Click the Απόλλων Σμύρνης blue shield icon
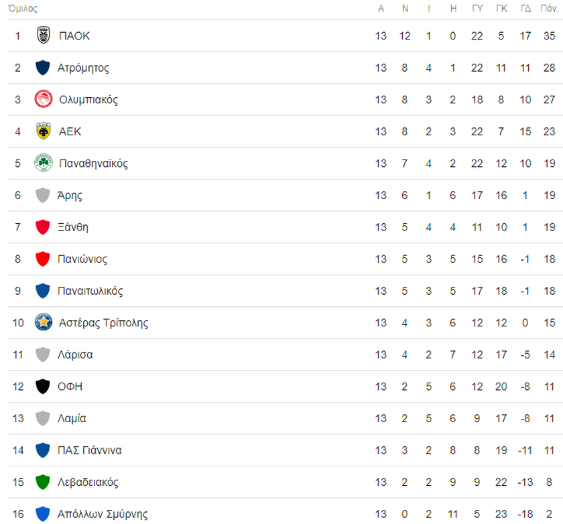Viewport: 563px width, 524px height. click(x=43, y=514)
